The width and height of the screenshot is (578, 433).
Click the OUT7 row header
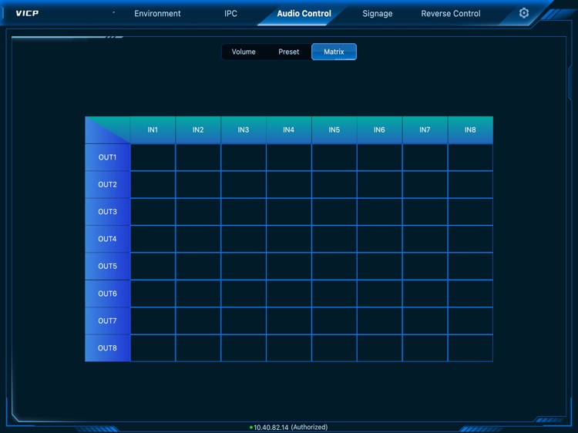(108, 321)
